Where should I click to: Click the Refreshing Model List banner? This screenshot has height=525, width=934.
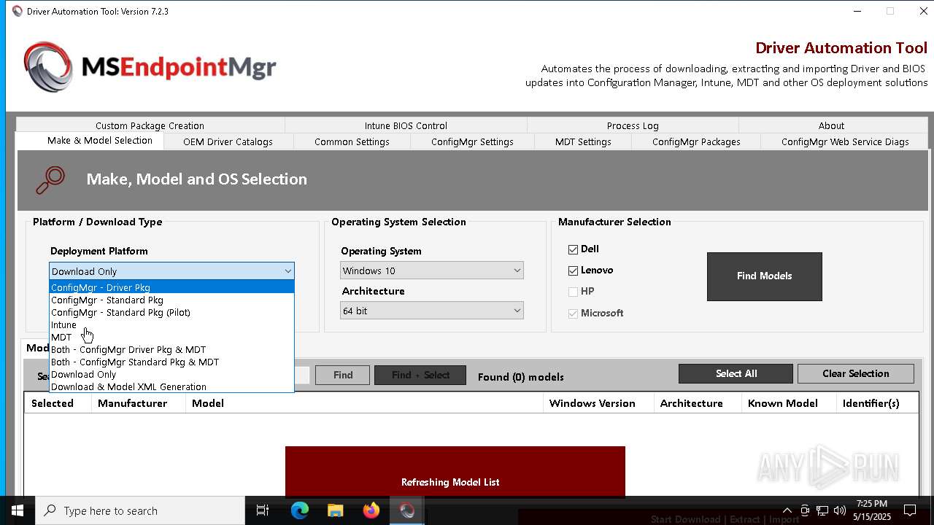click(x=455, y=472)
